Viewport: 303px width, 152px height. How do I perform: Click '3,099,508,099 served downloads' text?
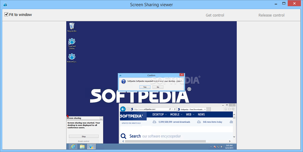click(174, 122)
